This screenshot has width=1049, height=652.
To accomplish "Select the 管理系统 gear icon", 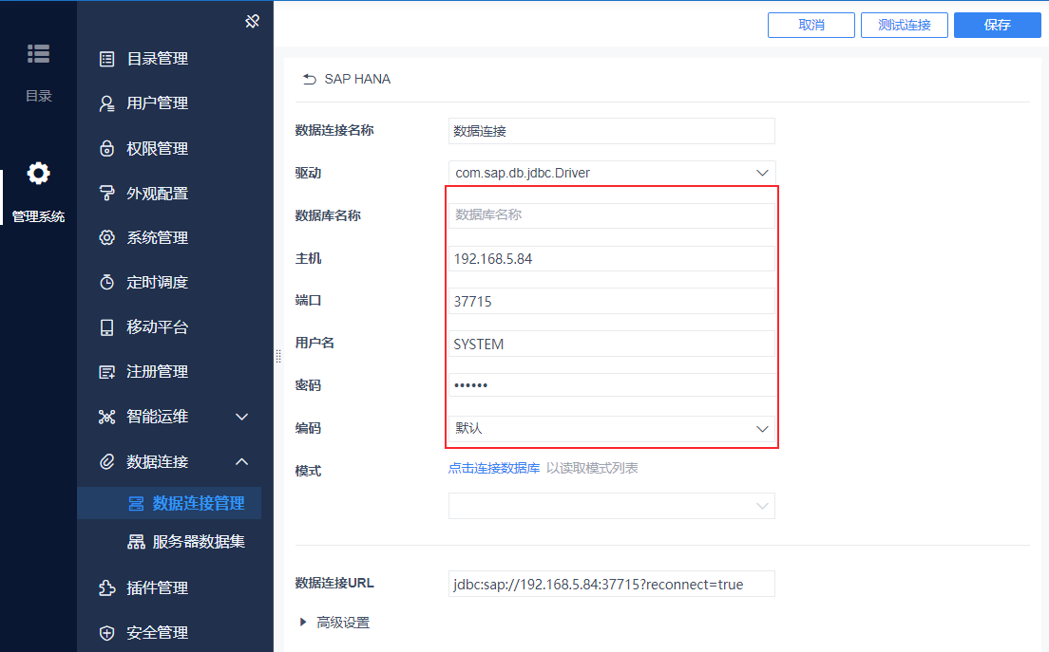I will [38, 174].
